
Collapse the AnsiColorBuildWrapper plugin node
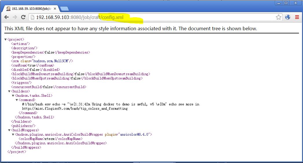click(x=13, y=134)
